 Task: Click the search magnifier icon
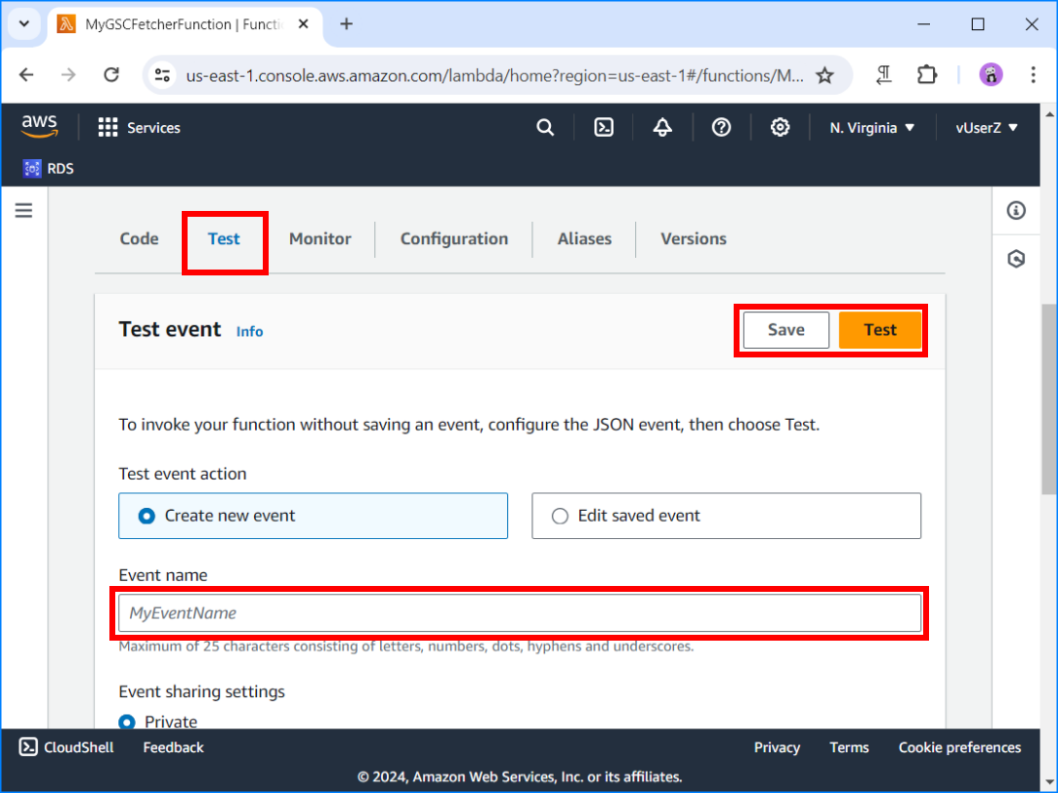pyautogui.click(x=545, y=127)
